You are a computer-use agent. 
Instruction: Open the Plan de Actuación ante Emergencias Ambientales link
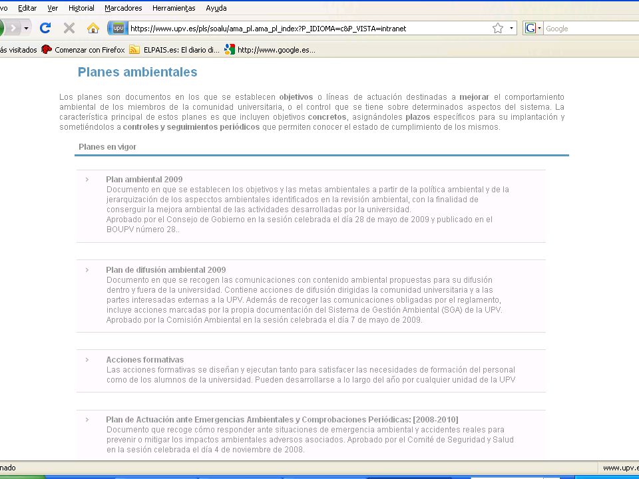pyautogui.click(x=282, y=420)
